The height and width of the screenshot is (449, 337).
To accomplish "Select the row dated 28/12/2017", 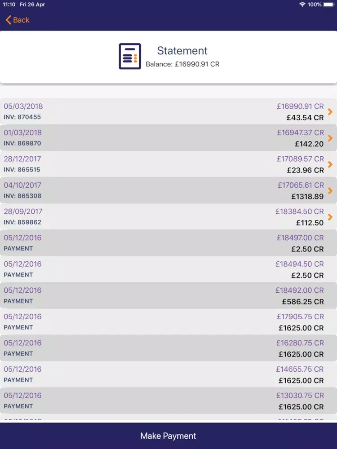I will [x=168, y=164].
